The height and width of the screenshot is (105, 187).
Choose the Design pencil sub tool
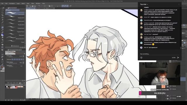[15, 17]
